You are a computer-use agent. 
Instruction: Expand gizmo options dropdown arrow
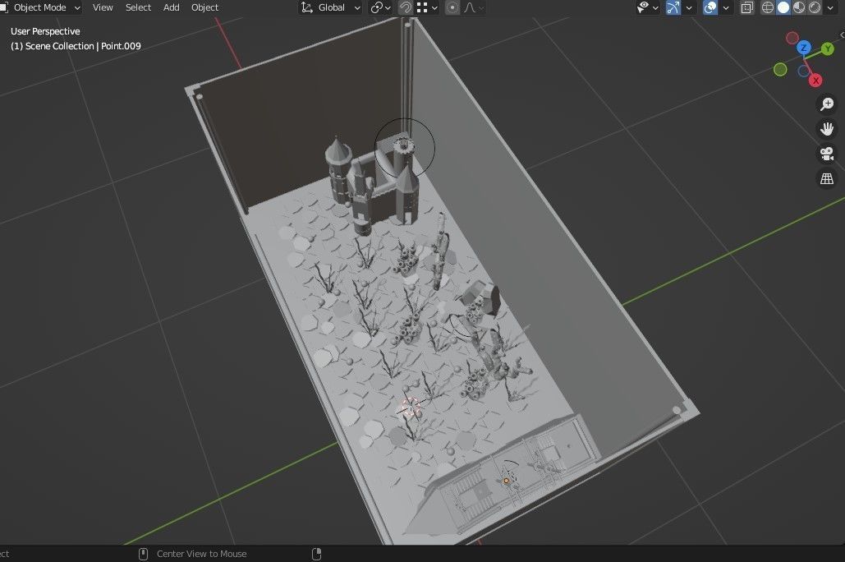[689, 7]
